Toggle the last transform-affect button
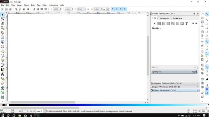Screen dimensions: 209x117 125,9
